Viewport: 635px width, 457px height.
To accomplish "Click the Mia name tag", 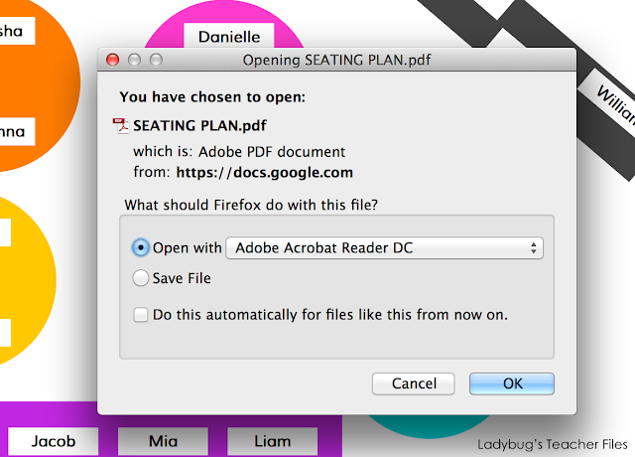I will pyautogui.click(x=163, y=441).
